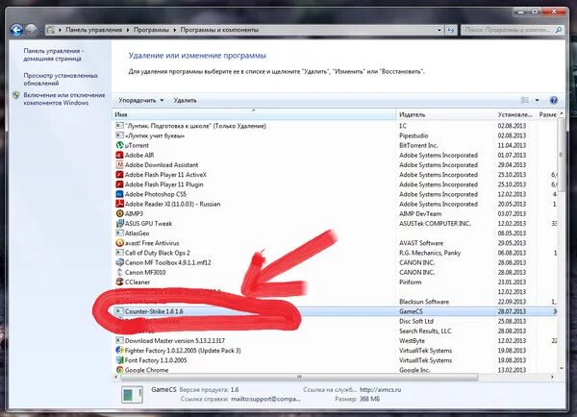The height and width of the screenshot is (417, 577).
Task: Sort list by Издатель column header
Action: click(x=445, y=114)
